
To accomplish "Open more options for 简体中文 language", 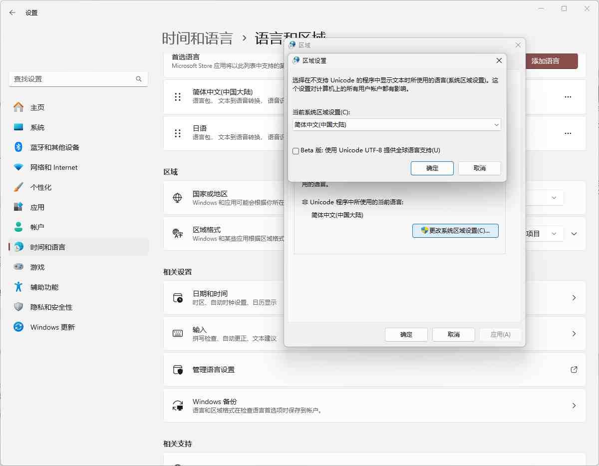I will (568, 97).
